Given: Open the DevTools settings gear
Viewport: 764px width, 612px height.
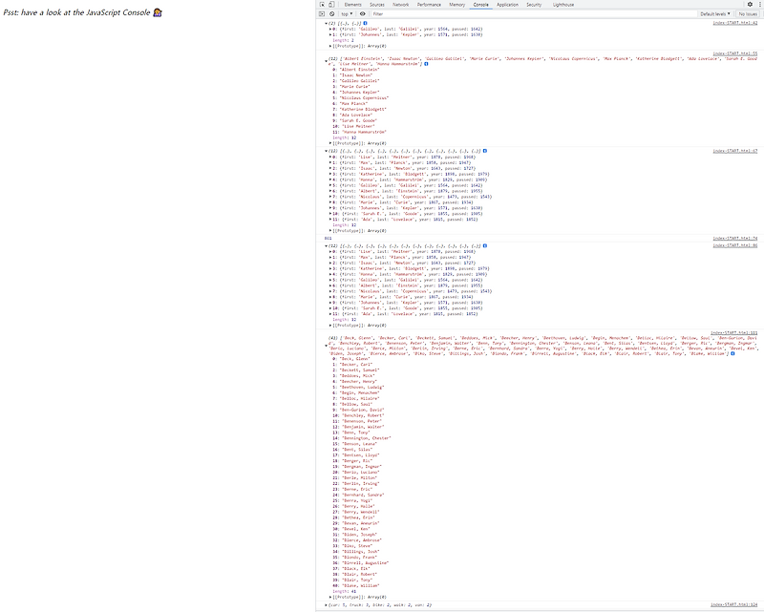Looking at the screenshot, I should point(750,5).
